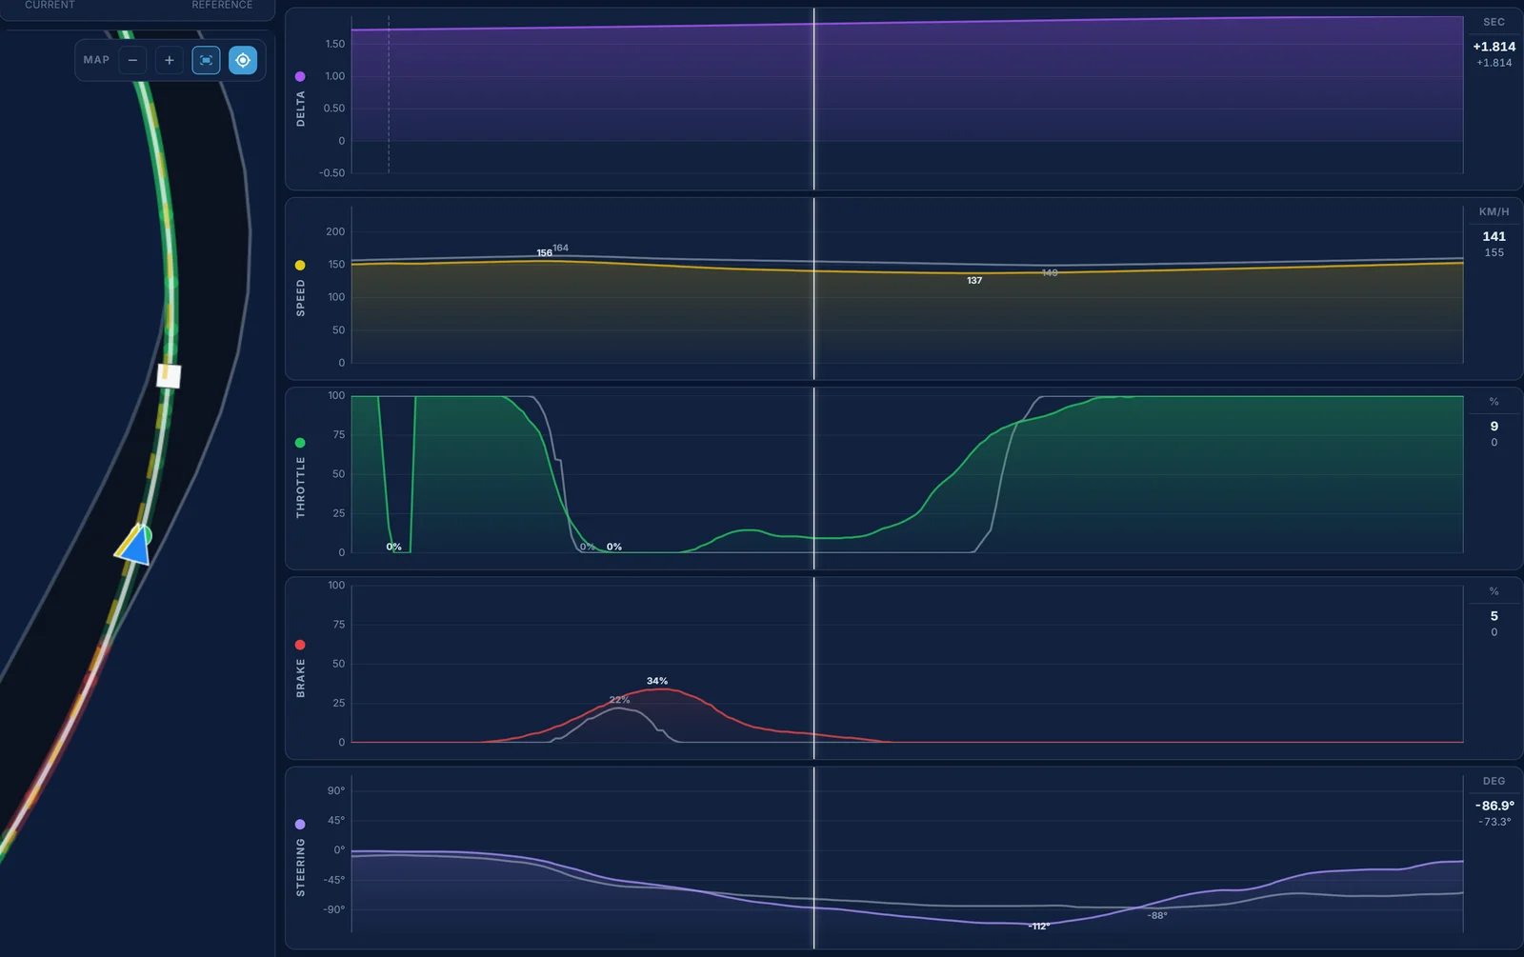
Task: Select the DELTA channel label
Action: coord(301,110)
